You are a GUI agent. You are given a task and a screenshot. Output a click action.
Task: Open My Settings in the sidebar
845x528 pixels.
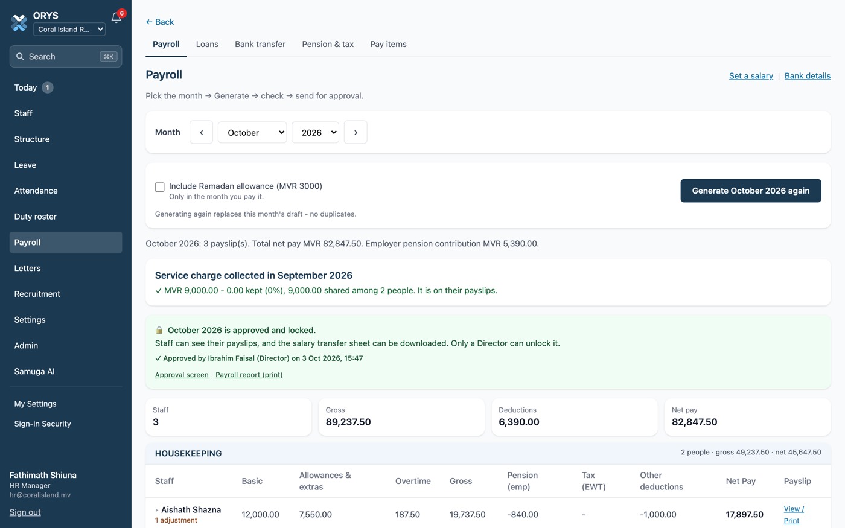point(66,404)
